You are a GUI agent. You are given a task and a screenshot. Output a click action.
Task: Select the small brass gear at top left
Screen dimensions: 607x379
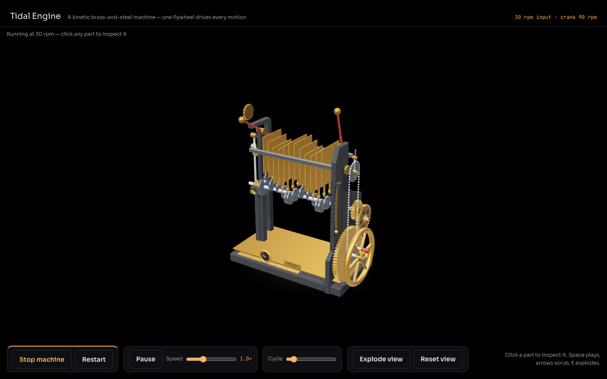(248, 112)
